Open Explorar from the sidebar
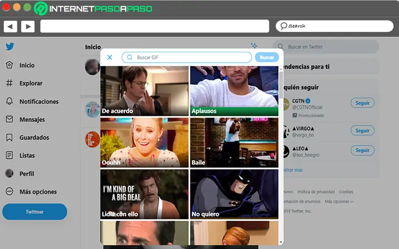 pos(31,83)
